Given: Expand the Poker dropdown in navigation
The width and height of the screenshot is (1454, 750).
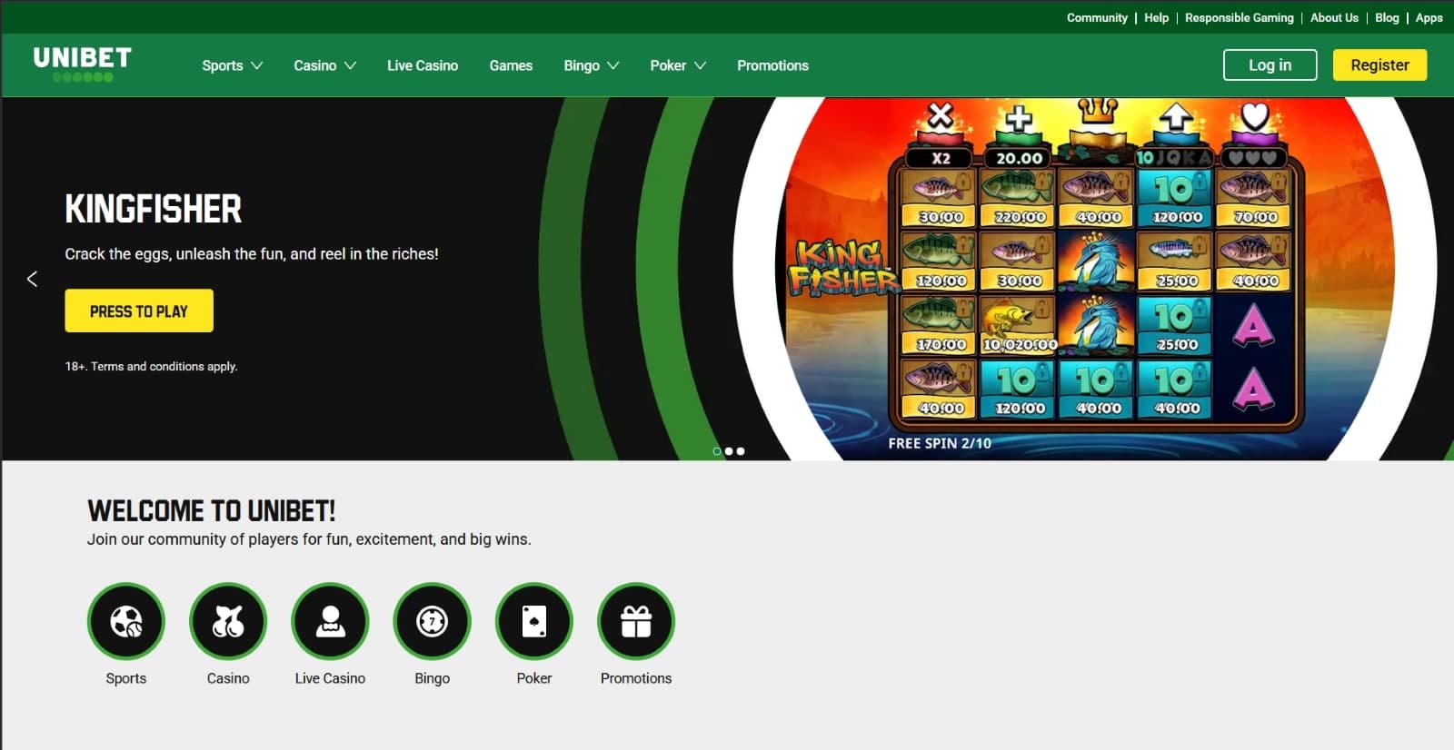Looking at the screenshot, I should (677, 65).
